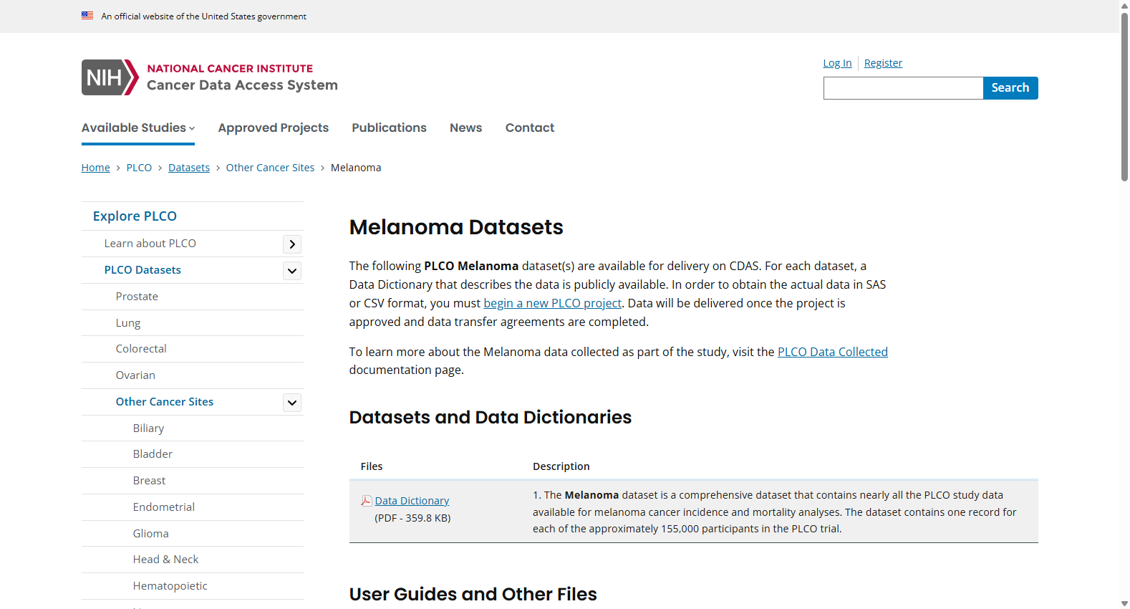Click the scrollbar up arrow
The height and width of the screenshot is (609, 1130).
1124,5
